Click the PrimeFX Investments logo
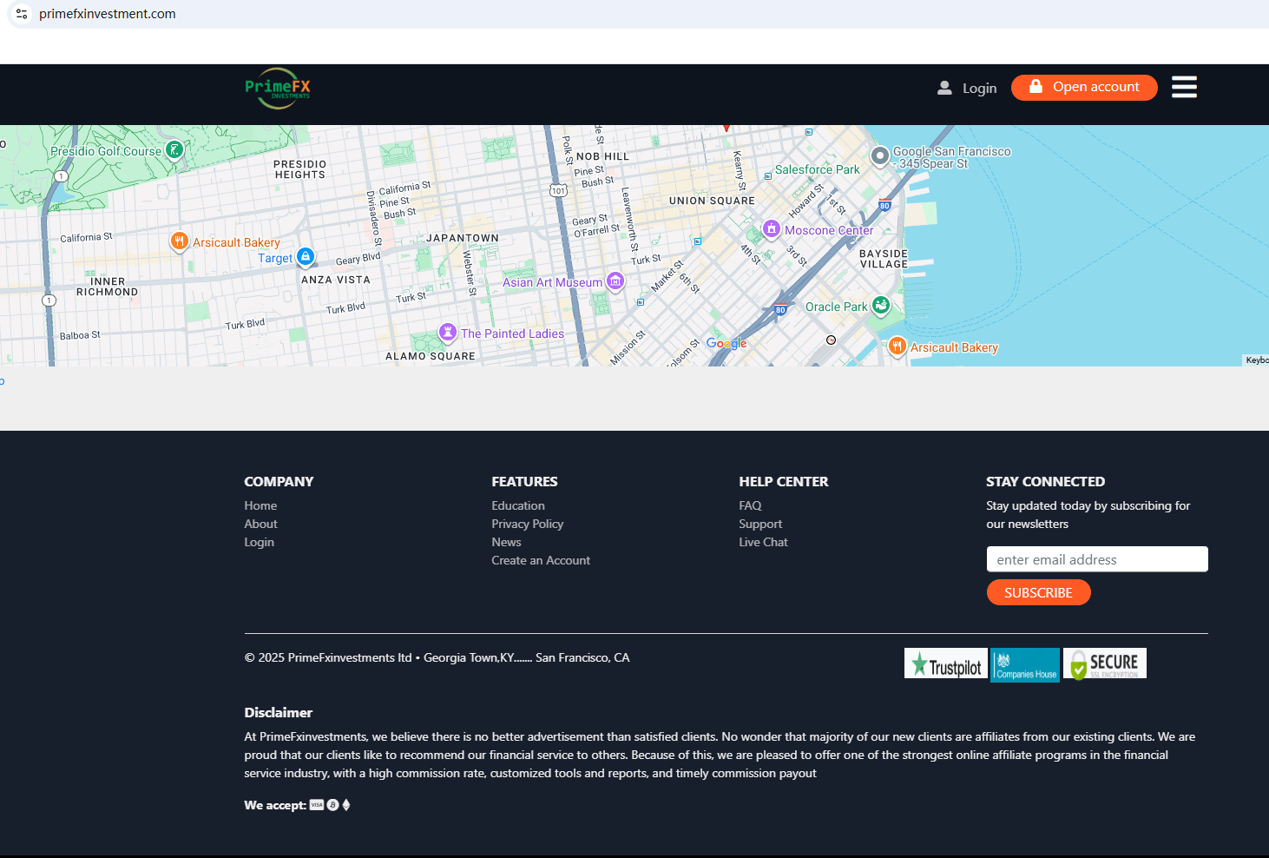 277,89
